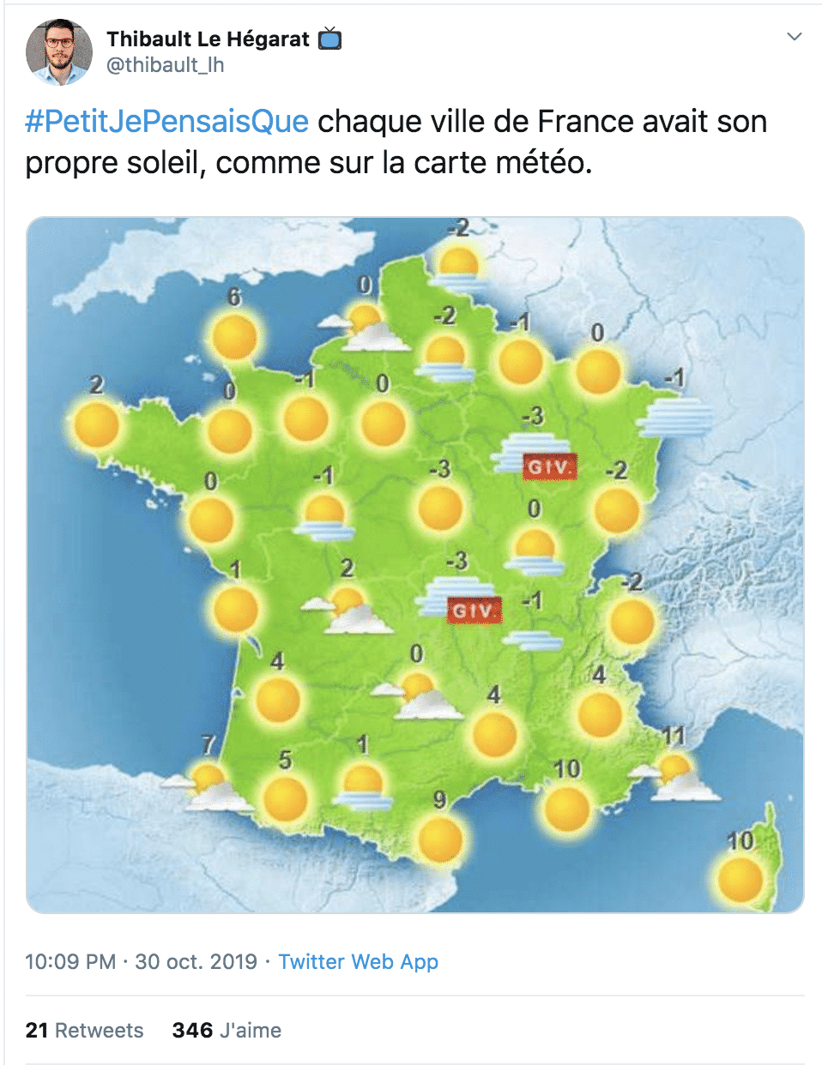Click the sun icon on Corsica
This screenshot has width=822, height=1065.
click(x=740, y=880)
